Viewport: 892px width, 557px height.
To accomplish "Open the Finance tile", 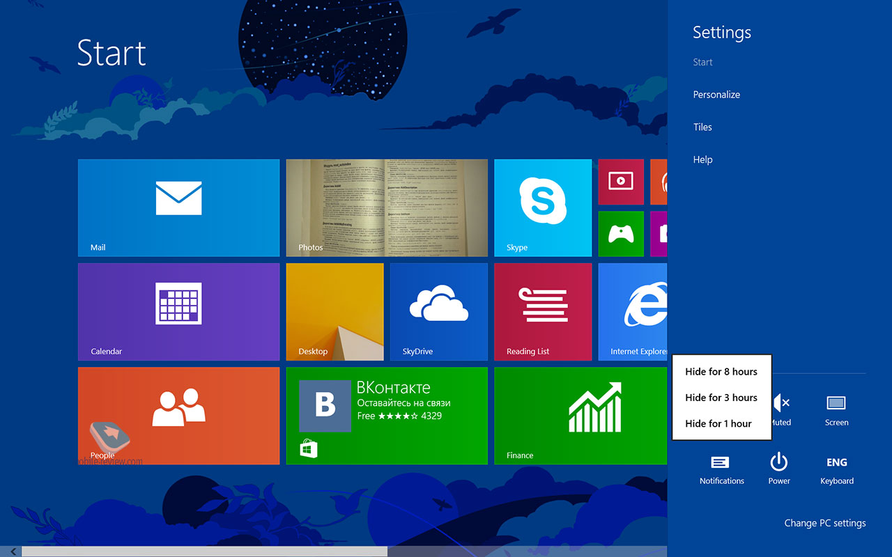I will click(x=580, y=416).
